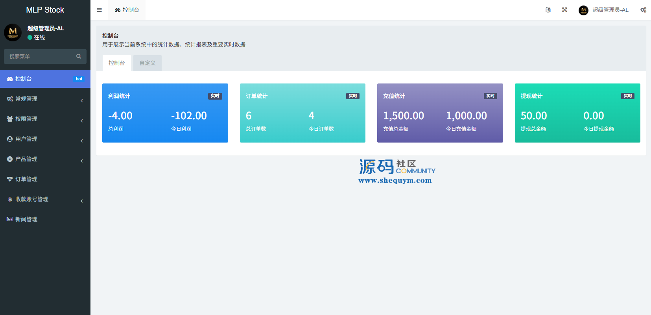The width and height of the screenshot is (651, 315).
Task: Click the language switch icon in header
Action: pyautogui.click(x=548, y=10)
